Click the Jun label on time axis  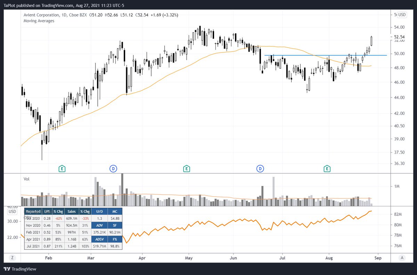234,258
